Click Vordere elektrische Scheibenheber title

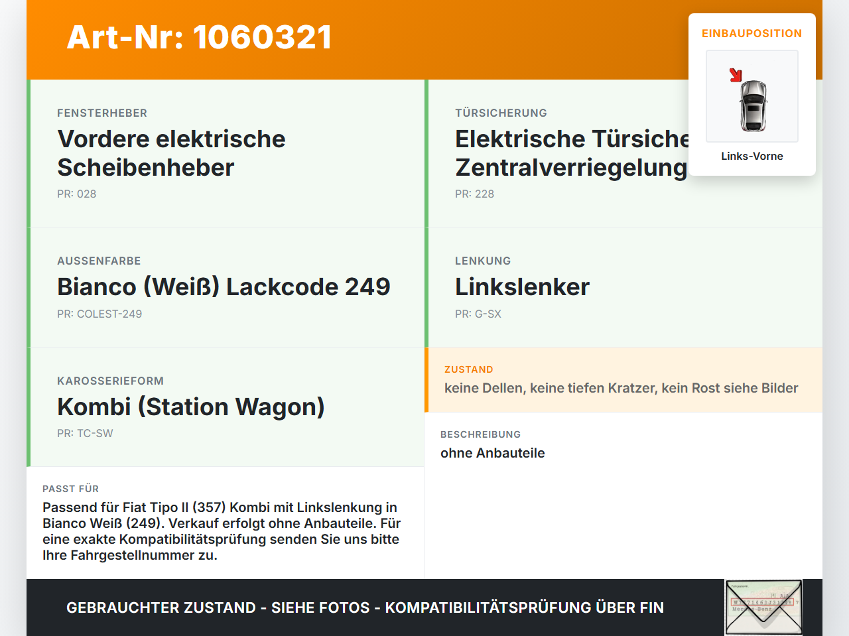(171, 153)
